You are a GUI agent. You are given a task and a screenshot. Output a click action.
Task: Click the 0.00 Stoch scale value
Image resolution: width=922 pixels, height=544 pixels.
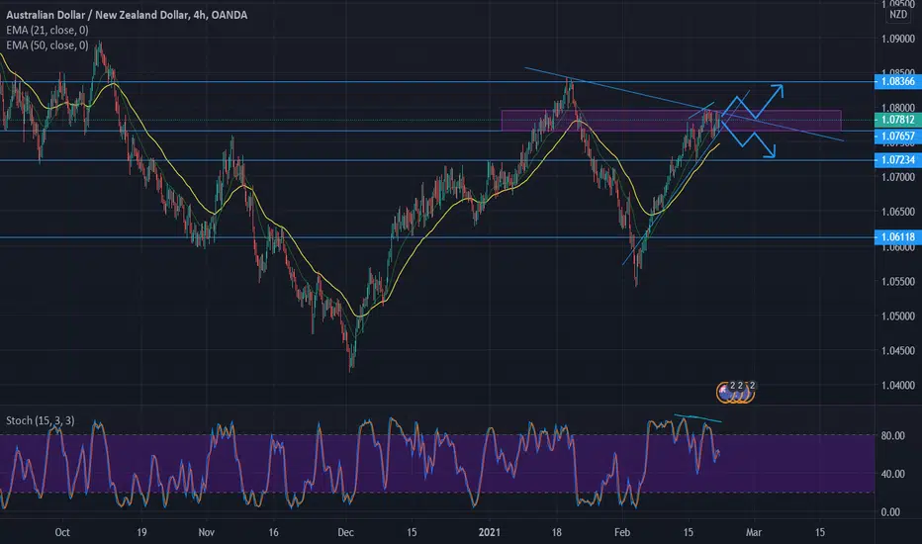pyautogui.click(x=890, y=512)
